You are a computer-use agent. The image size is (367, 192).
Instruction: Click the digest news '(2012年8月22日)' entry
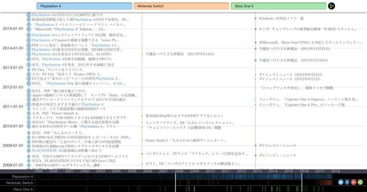(290, 74)
